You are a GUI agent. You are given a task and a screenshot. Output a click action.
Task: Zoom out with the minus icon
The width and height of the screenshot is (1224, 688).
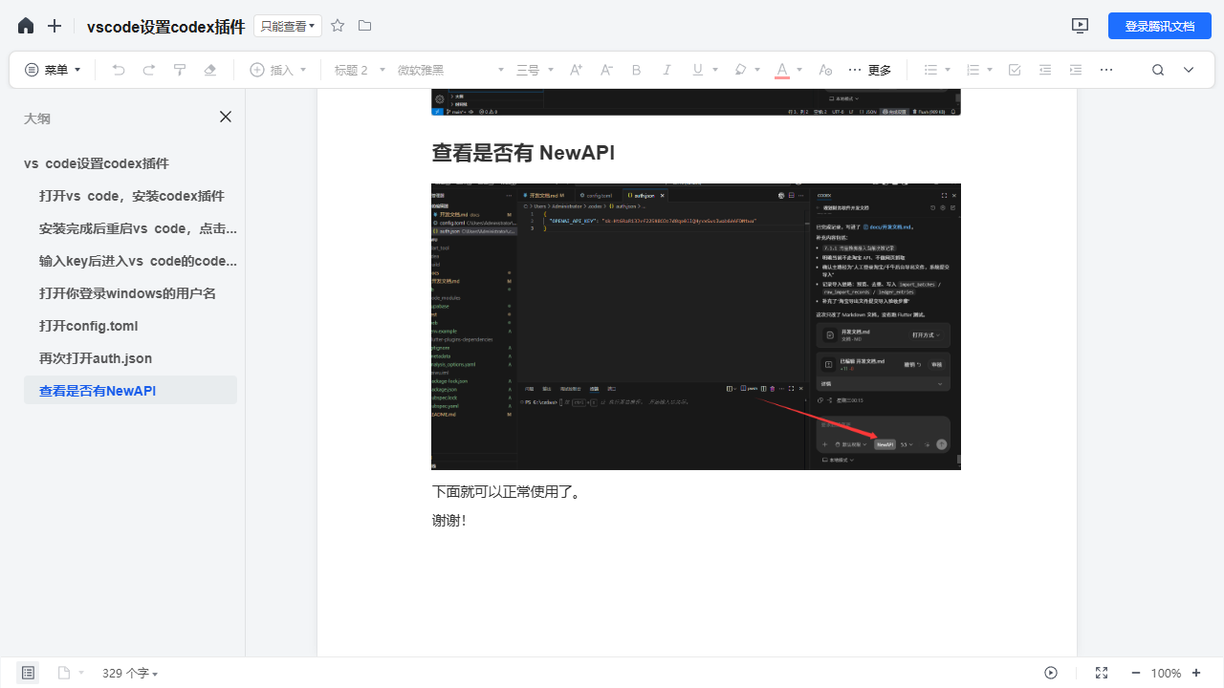[x=1136, y=673]
